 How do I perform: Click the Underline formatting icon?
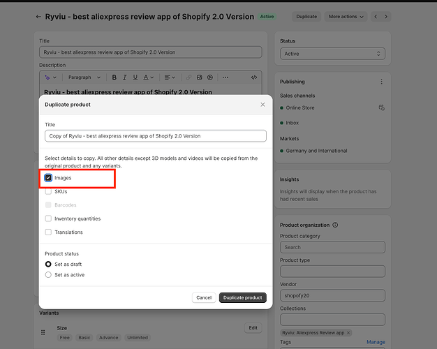(134, 77)
